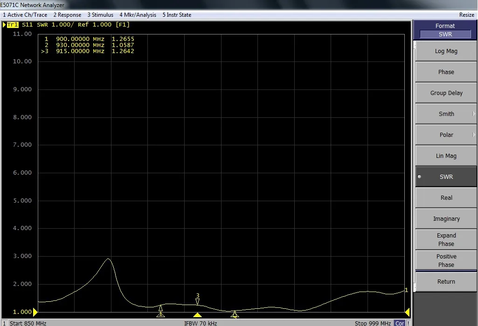Select the SWR format option
This screenshot has width=478, height=326.
tap(446, 177)
